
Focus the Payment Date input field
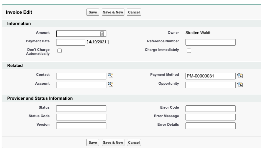tap(71, 42)
